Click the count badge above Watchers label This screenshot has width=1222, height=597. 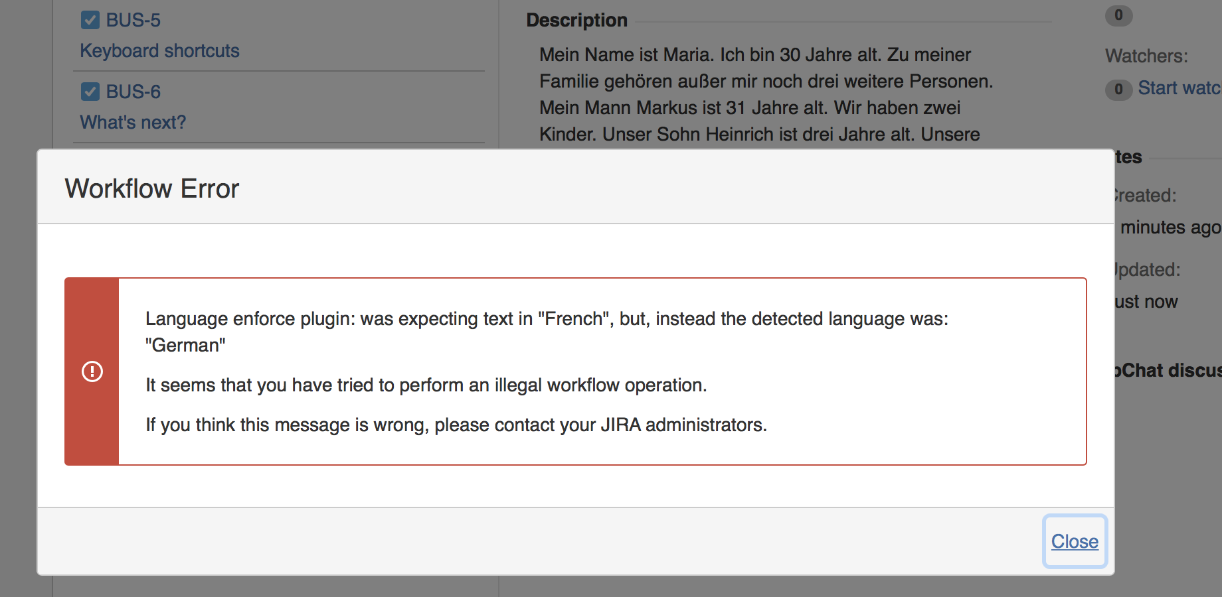(x=1118, y=15)
